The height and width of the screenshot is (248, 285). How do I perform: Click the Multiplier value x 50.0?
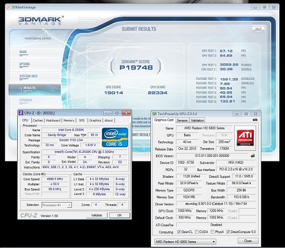pos(55,184)
